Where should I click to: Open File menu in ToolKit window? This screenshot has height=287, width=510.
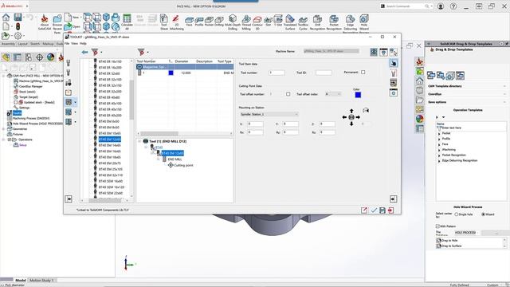pos(67,43)
